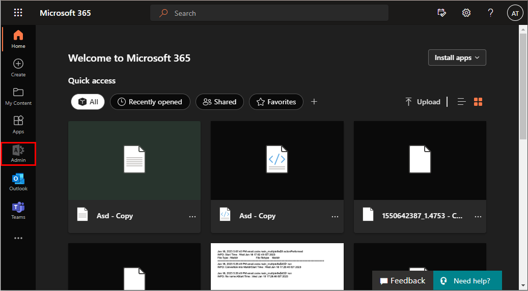The height and width of the screenshot is (291, 528).
Task: Open more options for code file Asd - Copy
Action: pos(335,216)
